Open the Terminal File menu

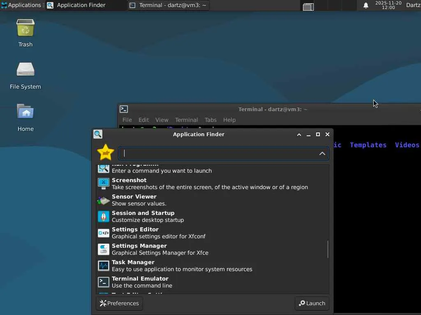[x=127, y=120]
